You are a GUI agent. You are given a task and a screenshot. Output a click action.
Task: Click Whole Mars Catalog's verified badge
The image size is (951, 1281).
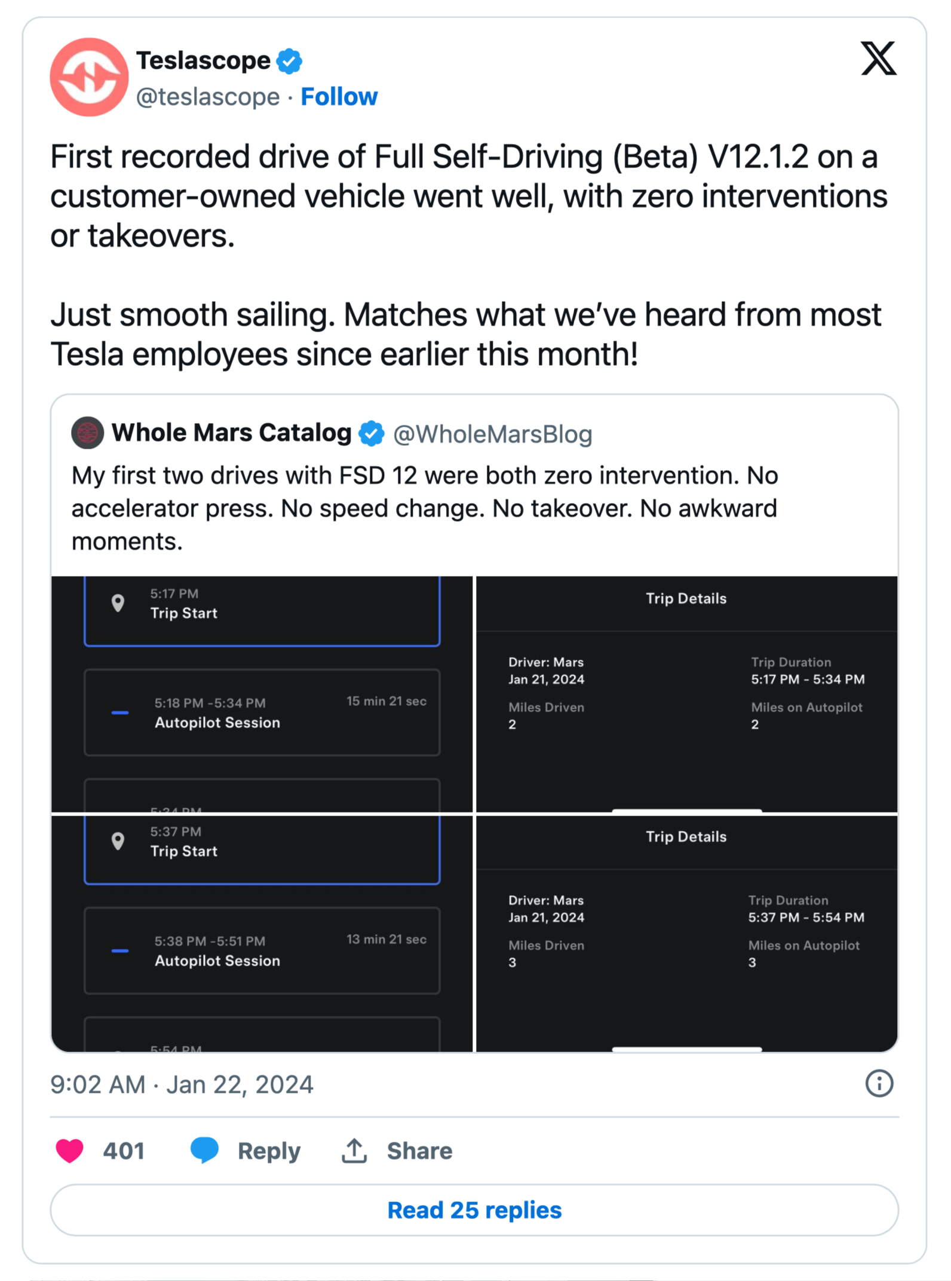371,434
